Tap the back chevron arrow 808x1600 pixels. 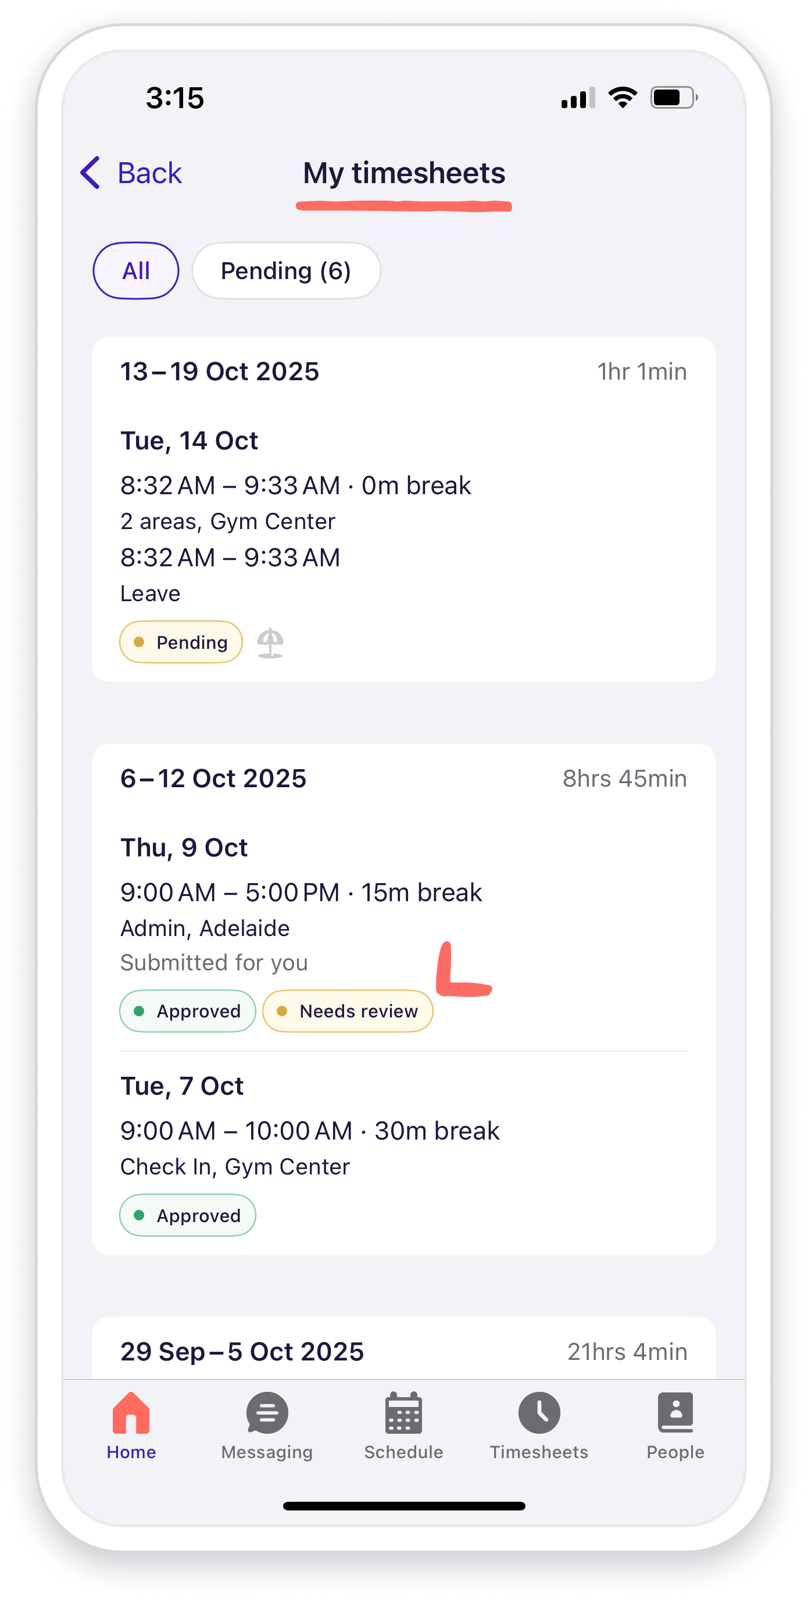(x=91, y=173)
